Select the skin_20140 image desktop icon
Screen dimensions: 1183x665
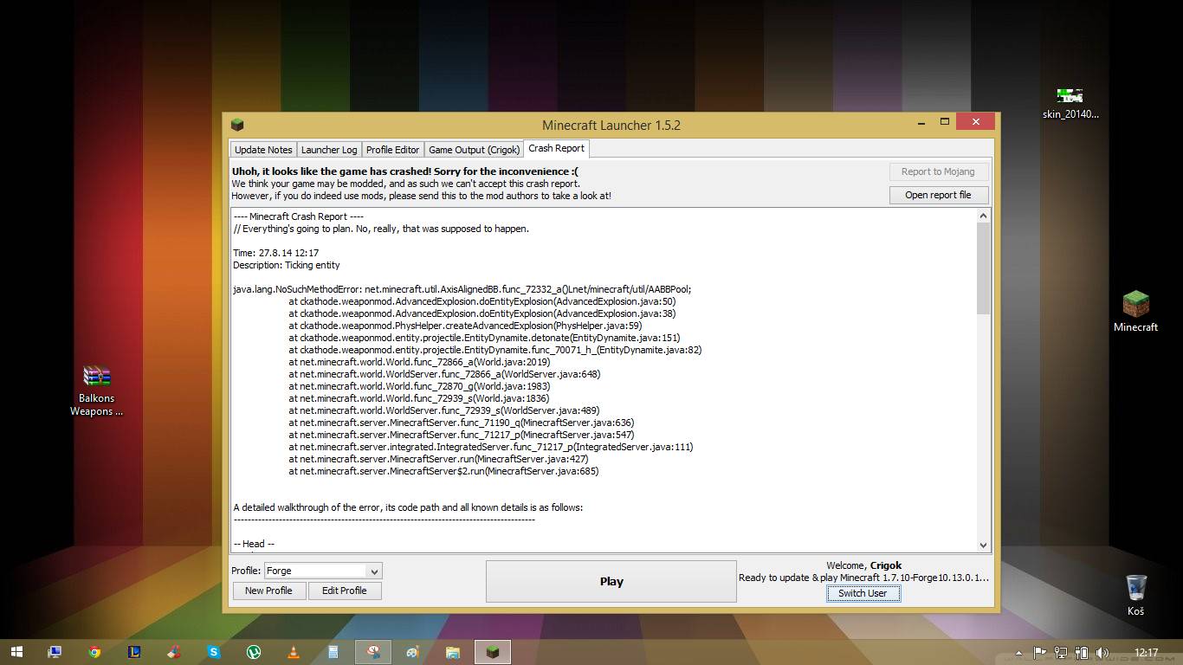point(1070,102)
